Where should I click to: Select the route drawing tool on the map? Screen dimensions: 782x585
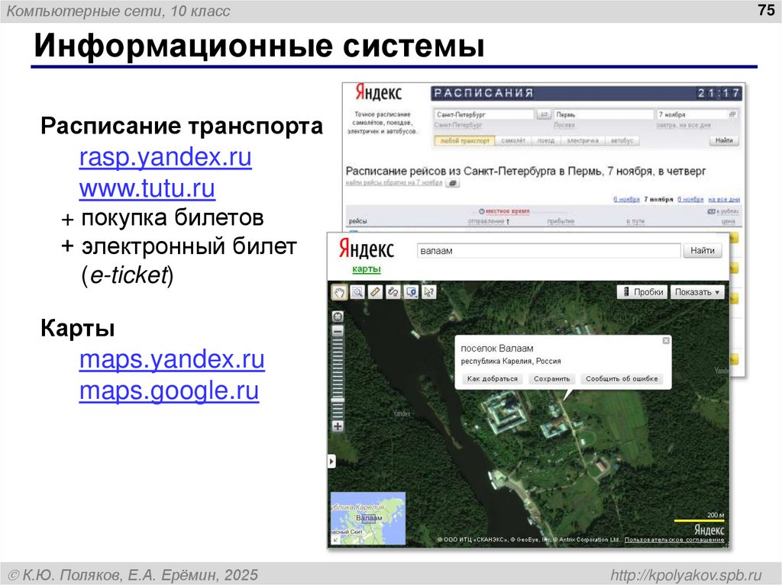pos(393,292)
